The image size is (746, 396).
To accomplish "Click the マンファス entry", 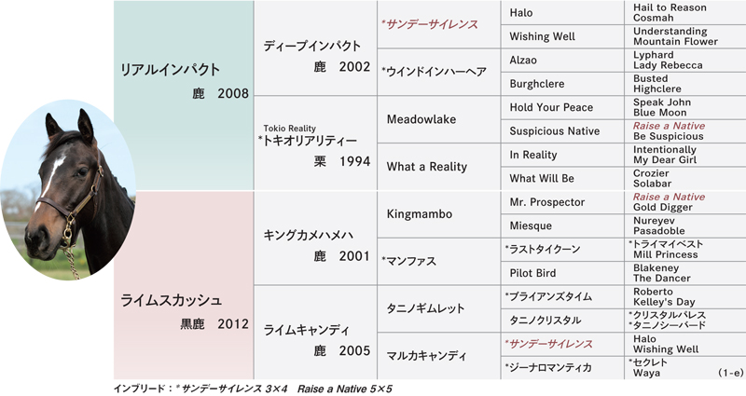I will (x=438, y=262).
